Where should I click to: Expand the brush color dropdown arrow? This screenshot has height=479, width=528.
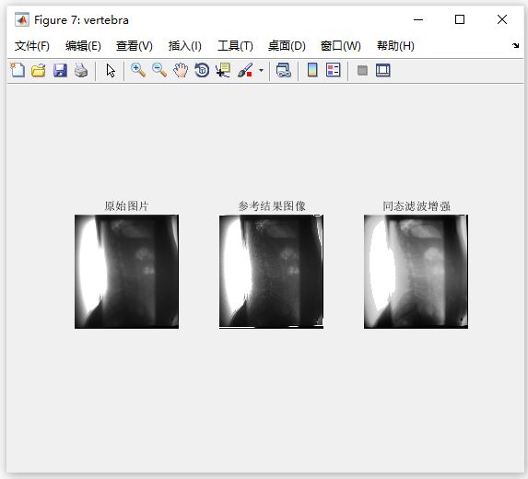click(x=261, y=71)
